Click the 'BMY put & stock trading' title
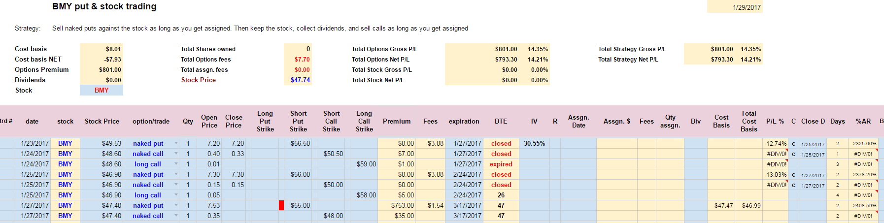The width and height of the screenshot is (884, 223). (x=104, y=6)
